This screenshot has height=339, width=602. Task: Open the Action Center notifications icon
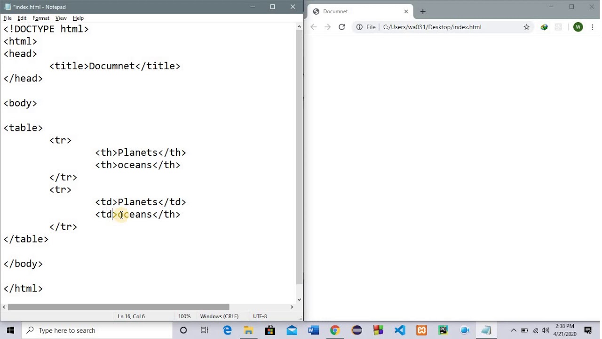click(588, 331)
